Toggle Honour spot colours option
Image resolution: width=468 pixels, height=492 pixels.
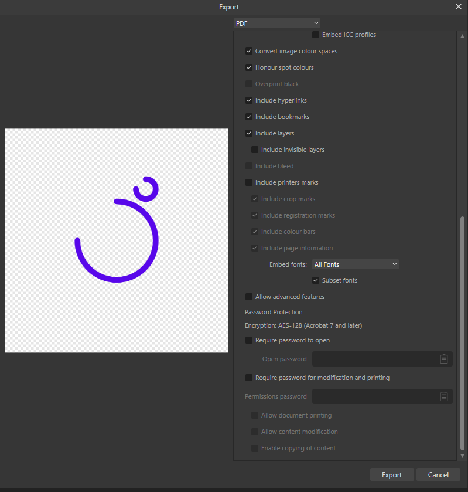coord(249,67)
